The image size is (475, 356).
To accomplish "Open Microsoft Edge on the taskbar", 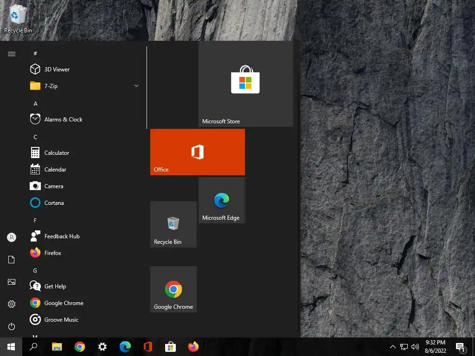I will (125, 347).
